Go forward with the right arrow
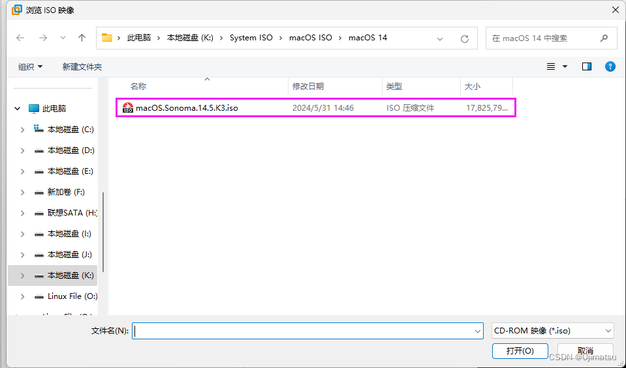This screenshot has height=368, width=626. pos(42,38)
